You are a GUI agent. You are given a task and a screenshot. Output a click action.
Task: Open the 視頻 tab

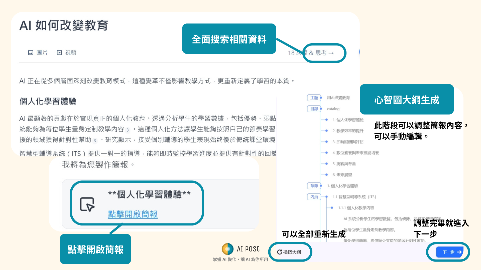click(70, 52)
